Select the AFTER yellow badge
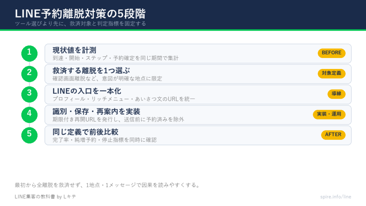 [x=333, y=135]
